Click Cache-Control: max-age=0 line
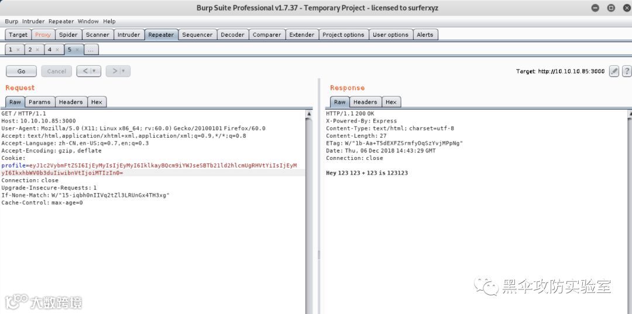The height and width of the screenshot is (314, 632). 42,203
